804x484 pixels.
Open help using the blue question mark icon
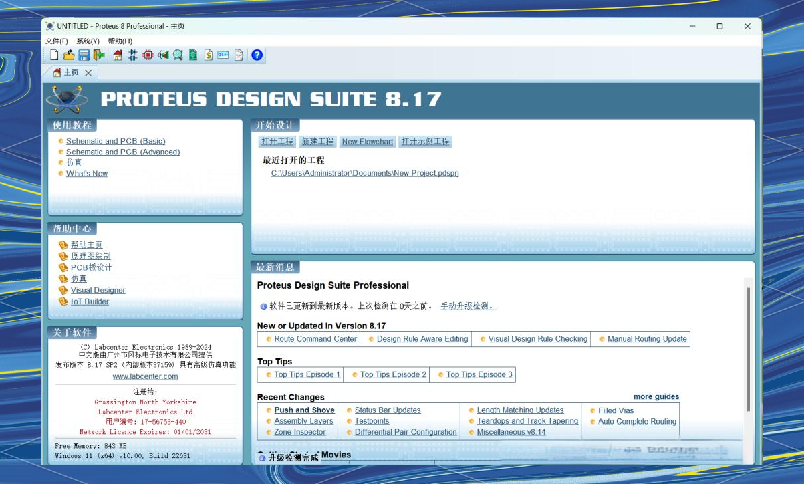[x=257, y=55]
